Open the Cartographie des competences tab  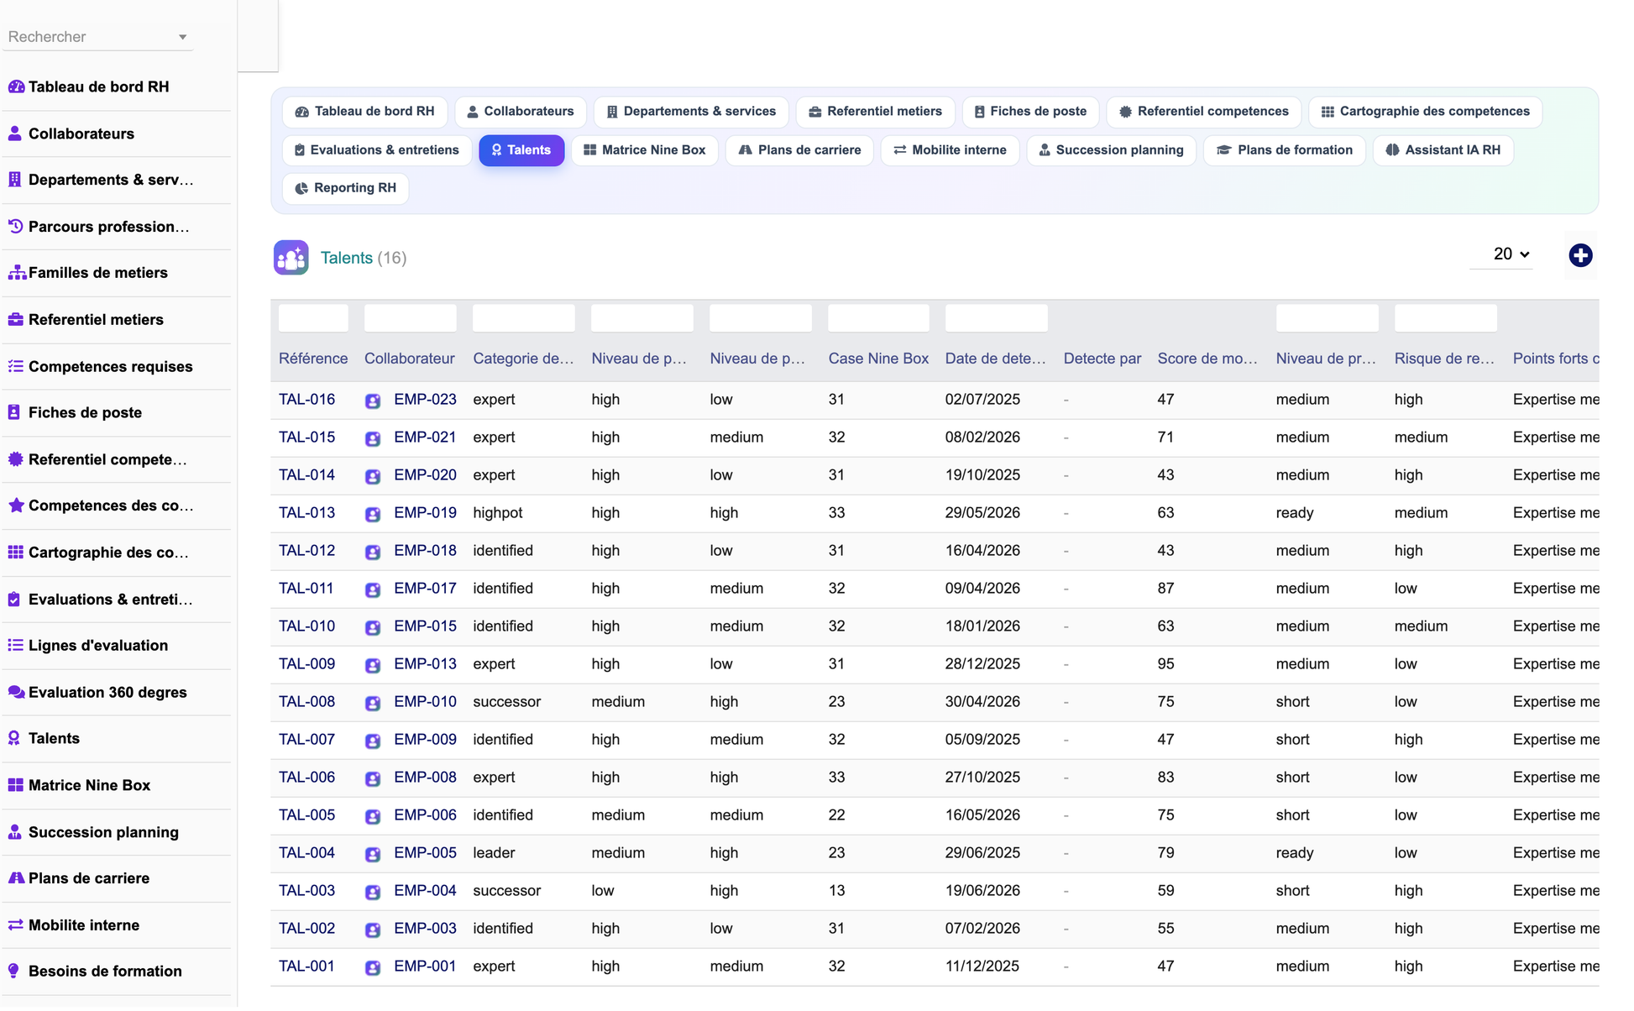pyautogui.click(x=1425, y=112)
